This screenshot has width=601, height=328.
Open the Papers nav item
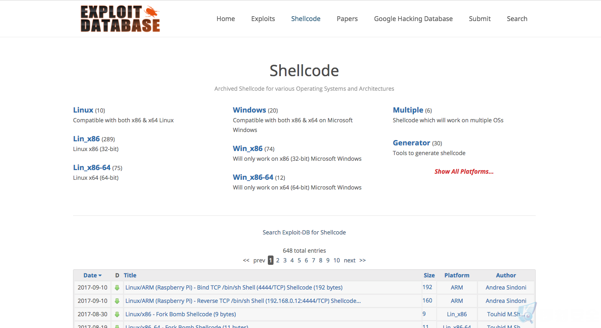pyautogui.click(x=347, y=19)
